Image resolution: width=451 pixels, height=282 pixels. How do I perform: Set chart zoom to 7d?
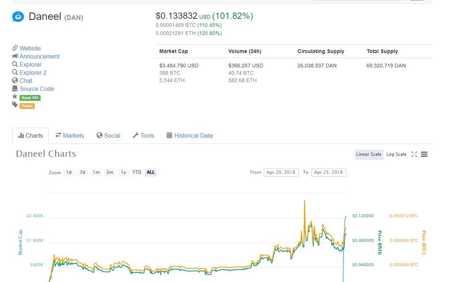(82, 173)
